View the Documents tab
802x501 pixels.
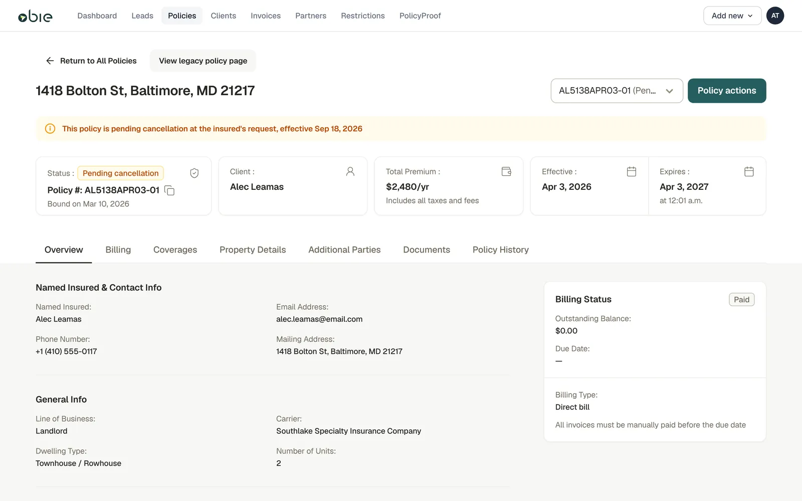point(427,249)
